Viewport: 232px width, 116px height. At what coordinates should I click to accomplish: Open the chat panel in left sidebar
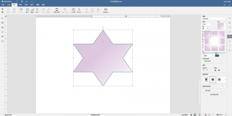click(x=2, y=27)
